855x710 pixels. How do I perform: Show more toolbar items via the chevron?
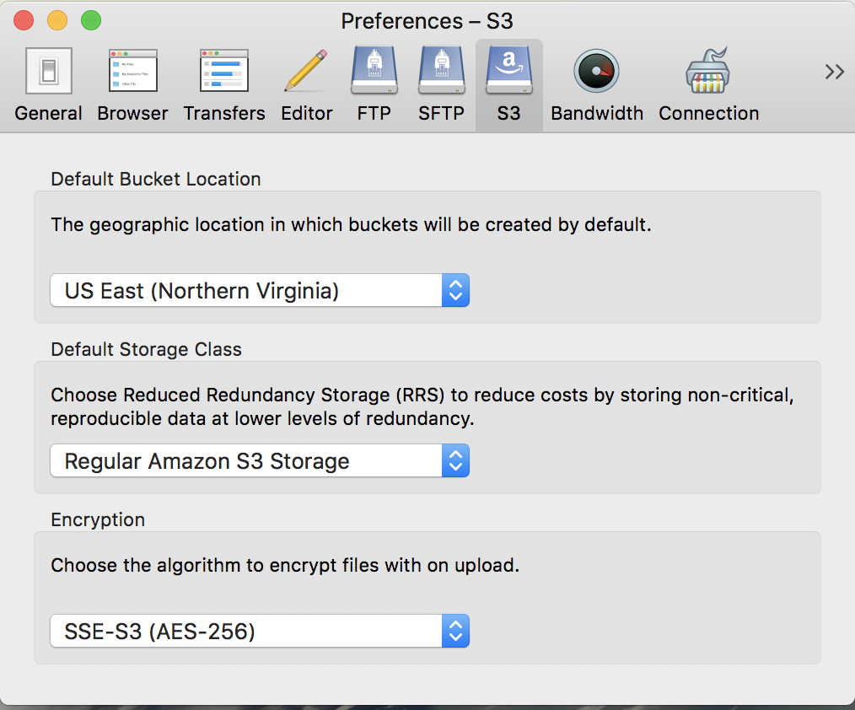point(834,72)
